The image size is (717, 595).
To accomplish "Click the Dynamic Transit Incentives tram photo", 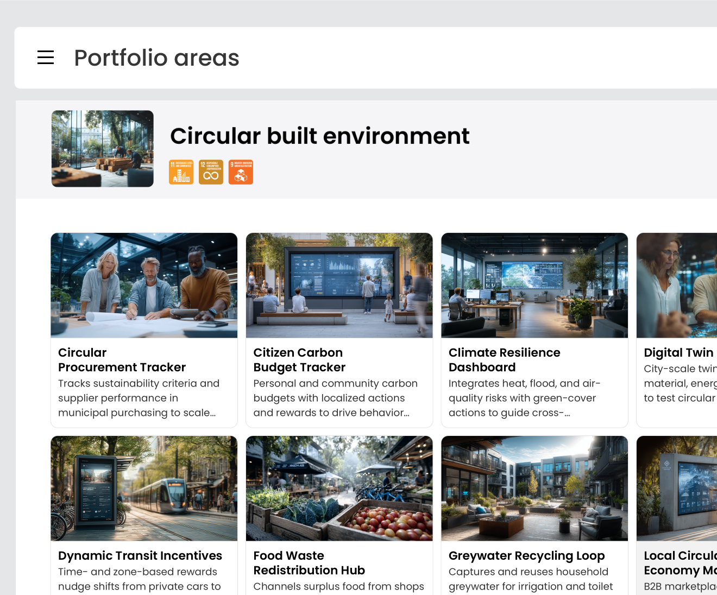I will point(143,488).
